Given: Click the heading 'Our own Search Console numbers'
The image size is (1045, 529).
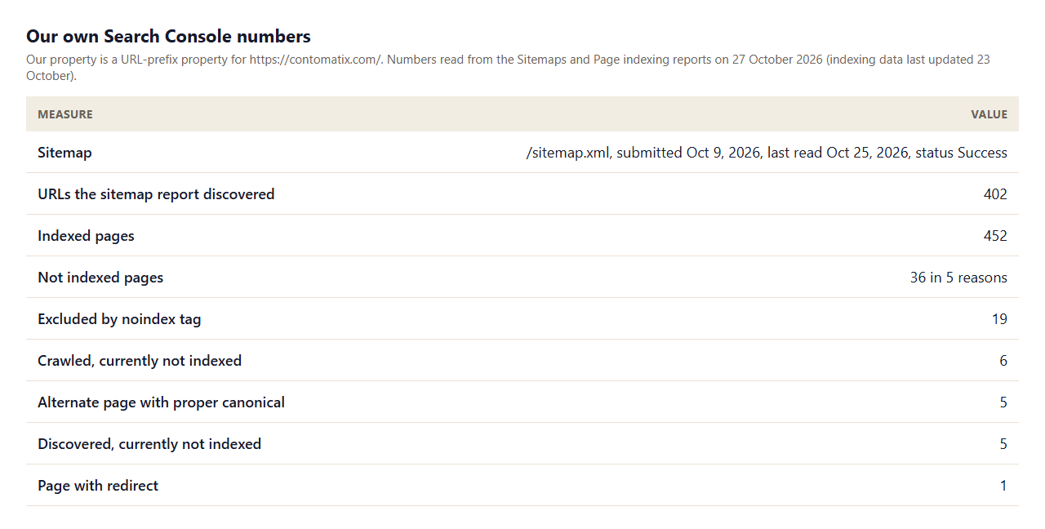Looking at the screenshot, I should point(168,37).
